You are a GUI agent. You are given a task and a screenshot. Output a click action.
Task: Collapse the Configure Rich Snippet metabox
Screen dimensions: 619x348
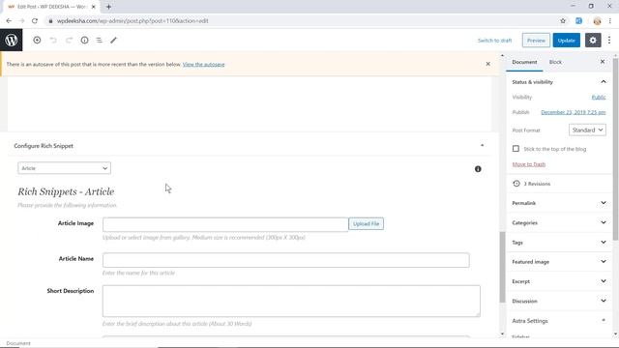[482, 146]
